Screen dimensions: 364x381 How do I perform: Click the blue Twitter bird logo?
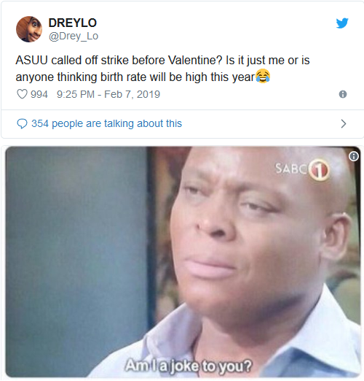342,23
